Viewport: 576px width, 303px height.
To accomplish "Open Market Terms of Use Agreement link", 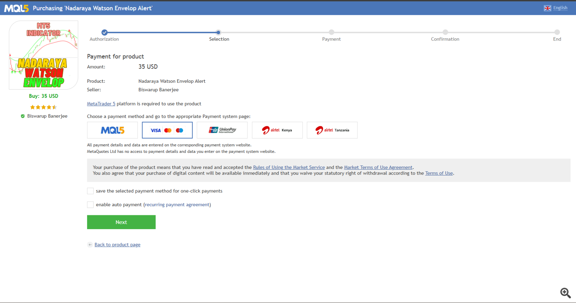I will [x=378, y=167].
